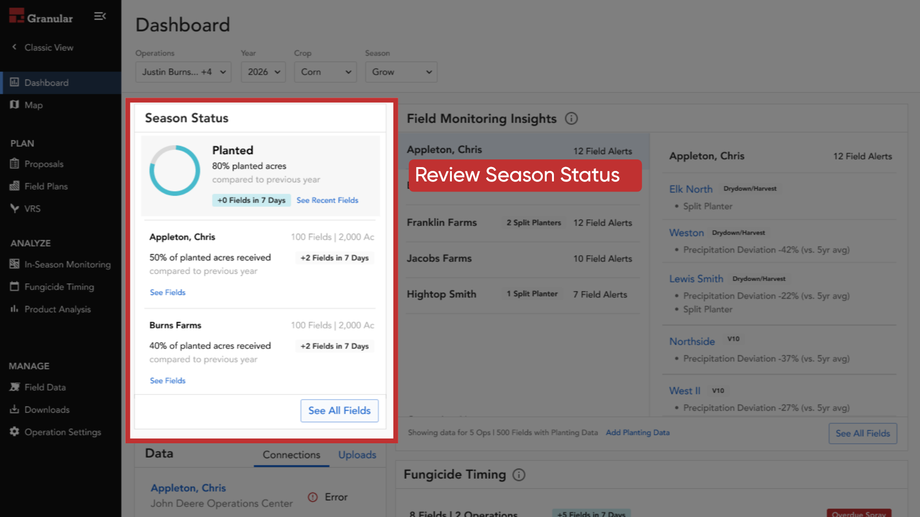
Task: Click the Dashboard sidebar icon
Action: click(14, 82)
